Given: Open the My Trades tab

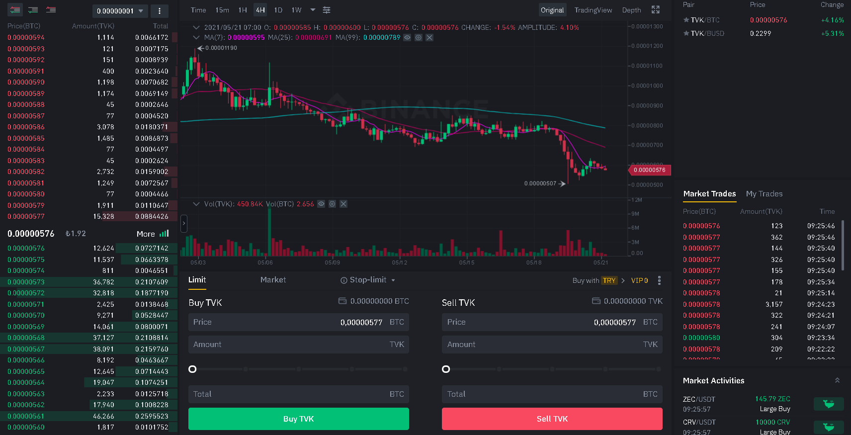Looking at the screenshot, I should (x=764, y=194).
